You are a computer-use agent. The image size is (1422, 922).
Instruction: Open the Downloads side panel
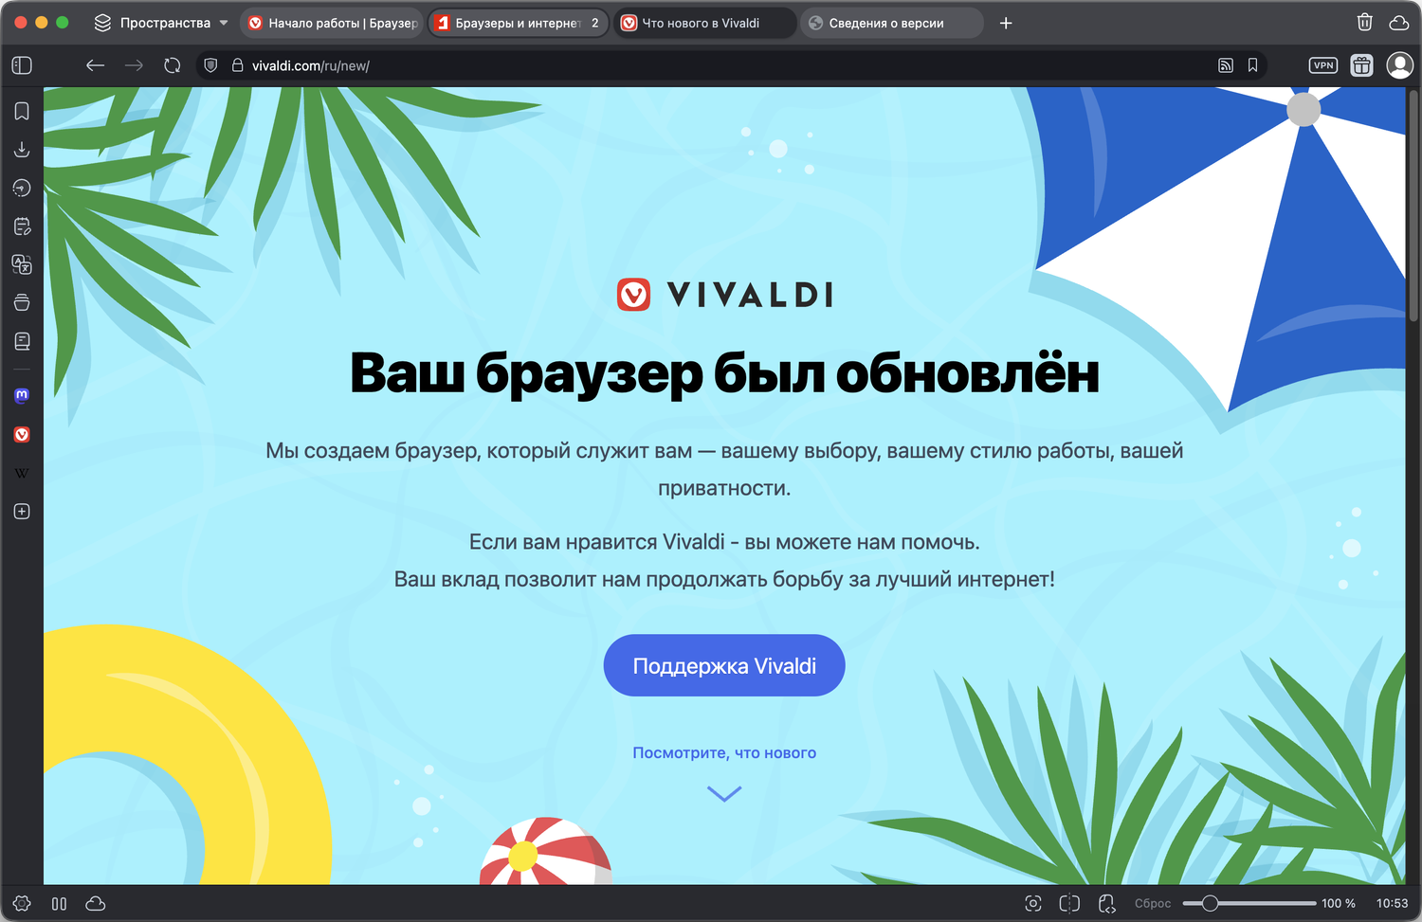[22, 150]
